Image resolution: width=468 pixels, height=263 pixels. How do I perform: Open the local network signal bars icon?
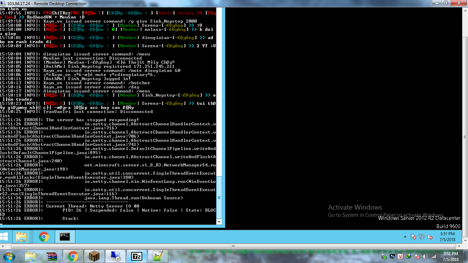[x=433, y=256]
